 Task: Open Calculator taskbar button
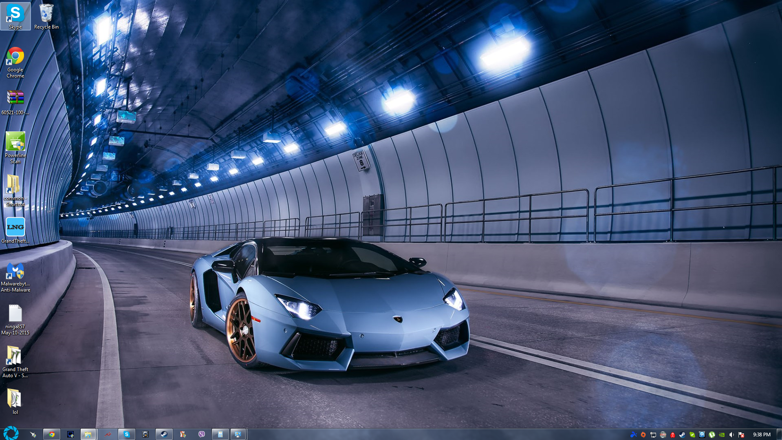(x=220, y=434)
